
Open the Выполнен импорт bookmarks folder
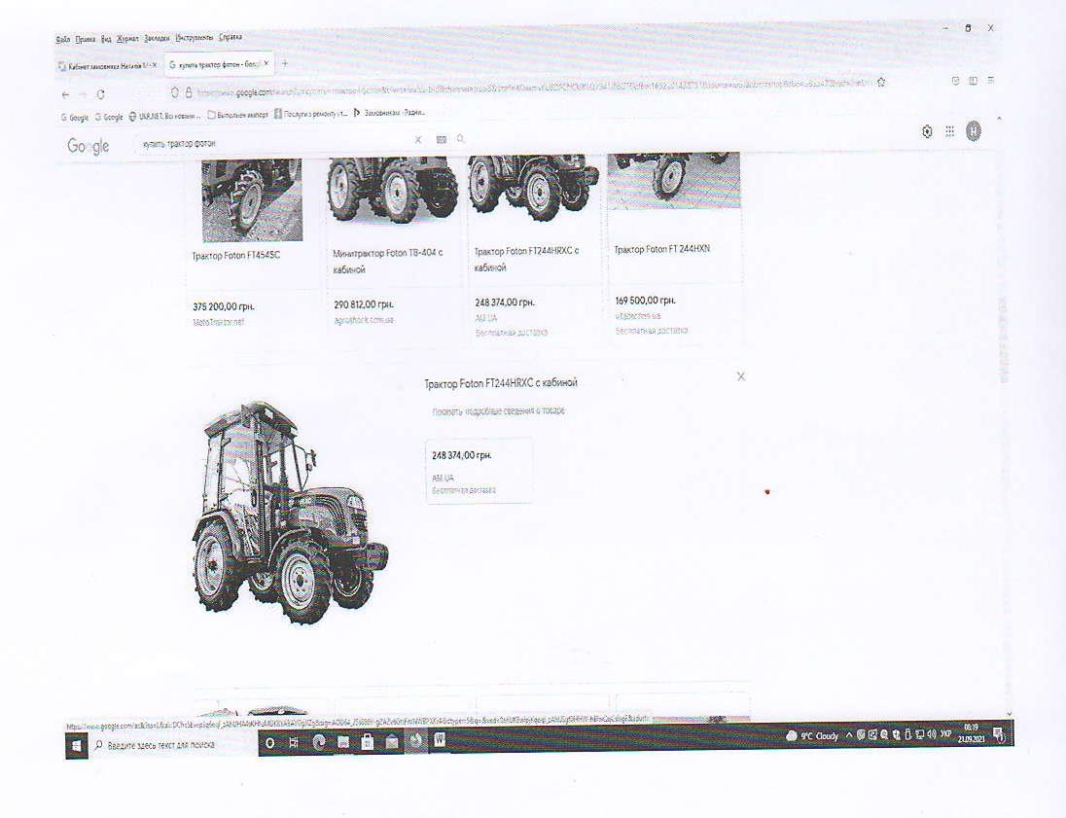(237, 115)
